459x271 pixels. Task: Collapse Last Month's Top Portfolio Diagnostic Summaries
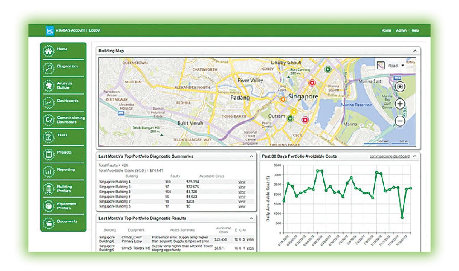tap(251, 156)
